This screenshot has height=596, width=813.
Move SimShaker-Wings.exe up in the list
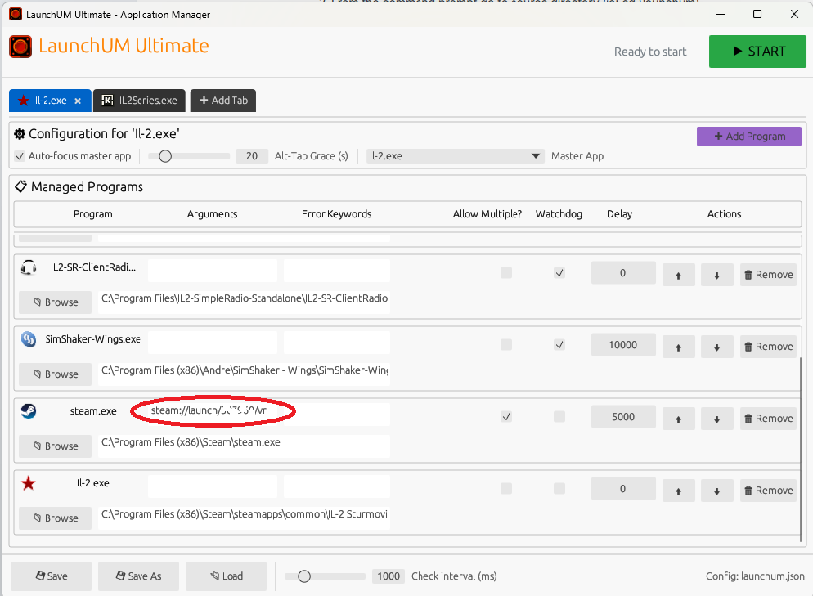point(678,347)
